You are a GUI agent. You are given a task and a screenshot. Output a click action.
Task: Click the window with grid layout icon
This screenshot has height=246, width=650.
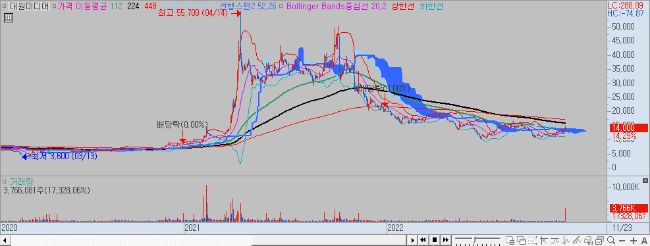[x=510, y=241]
